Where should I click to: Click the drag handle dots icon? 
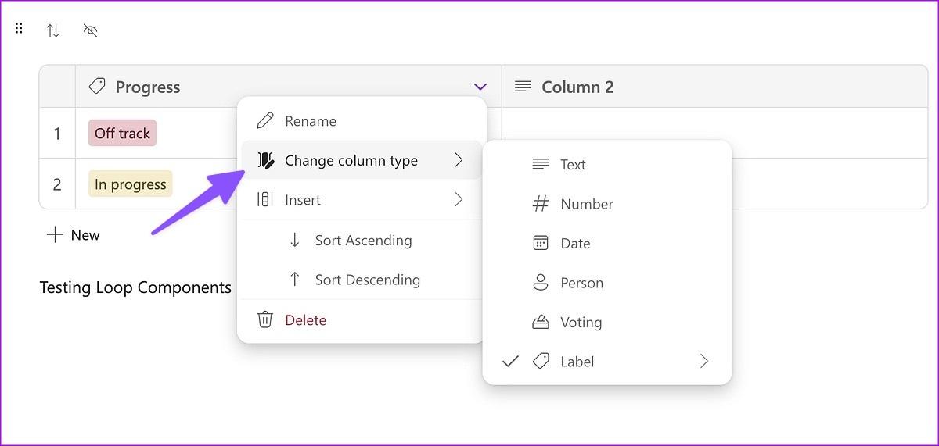pos(19,29)
